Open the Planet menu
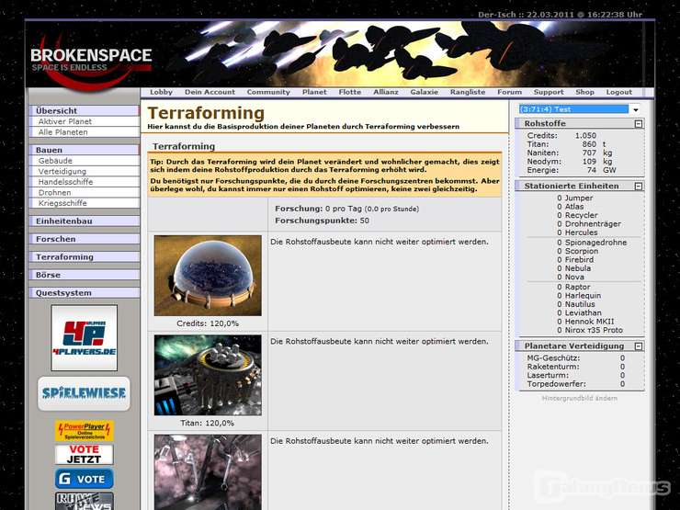Image resolution: width=680 pixels, height=510 pixels. click(314, 92)
